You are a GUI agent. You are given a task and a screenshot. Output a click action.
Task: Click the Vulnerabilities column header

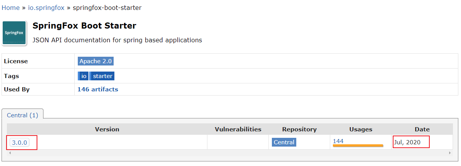pyautogui.click(x=238, y=129)
